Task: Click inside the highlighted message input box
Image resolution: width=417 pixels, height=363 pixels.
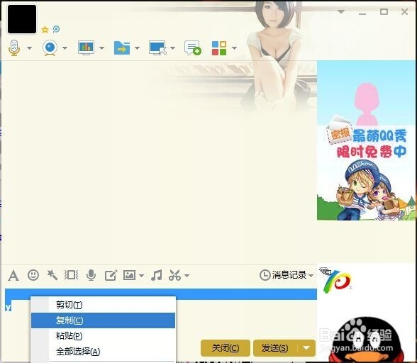Action: 161,294
